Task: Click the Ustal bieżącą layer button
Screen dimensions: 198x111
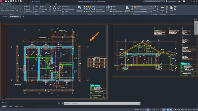Action: click(x=98, y=9)
